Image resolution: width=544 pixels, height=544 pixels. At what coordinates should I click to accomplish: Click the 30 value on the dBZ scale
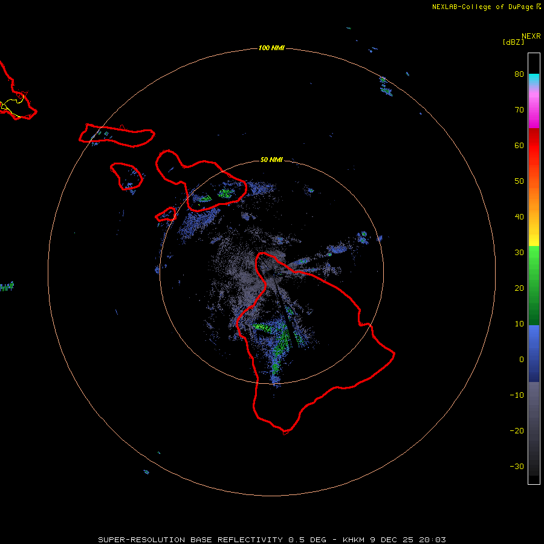click(519, 252)
